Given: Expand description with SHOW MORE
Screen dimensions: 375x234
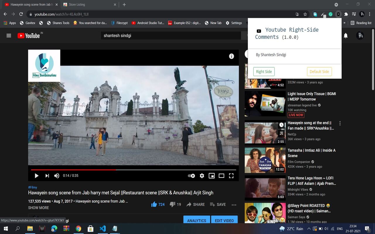Looking at the screenshot, I should (38, 208).
